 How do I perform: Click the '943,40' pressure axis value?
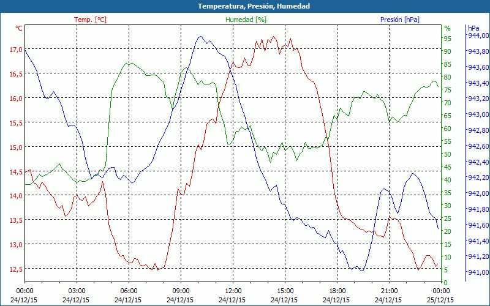(478, 83)
